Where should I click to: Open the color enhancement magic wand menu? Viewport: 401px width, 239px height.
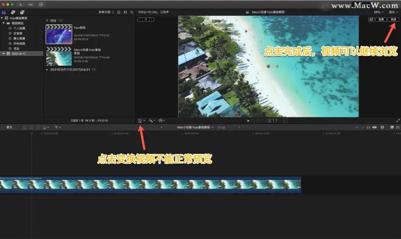tap(151, 120)
